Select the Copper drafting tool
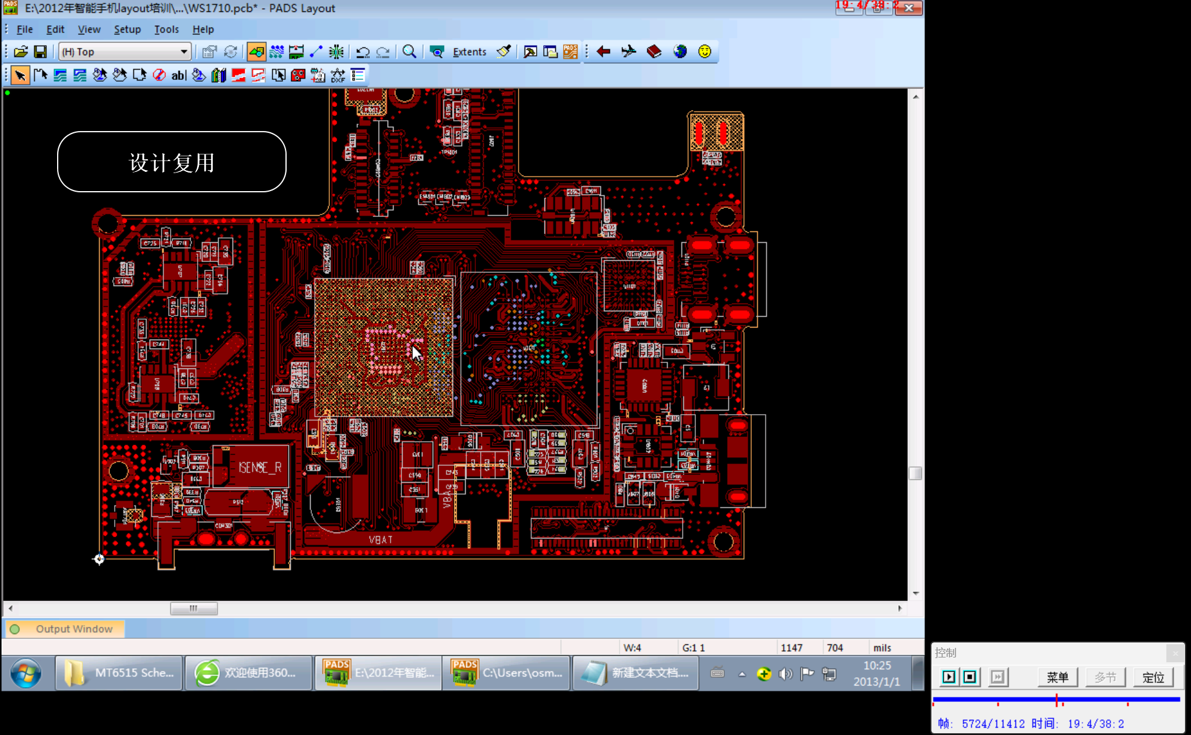This screenshot has height=735, width=1191. coord(60,75)
